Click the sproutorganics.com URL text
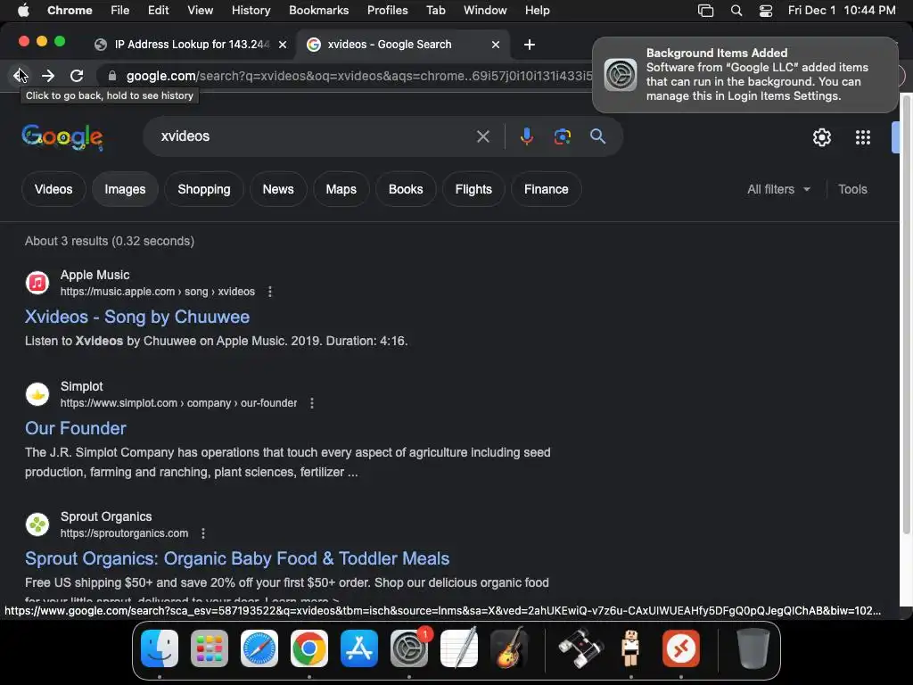This screenshot has height=685, width=913. coord(125,533)
